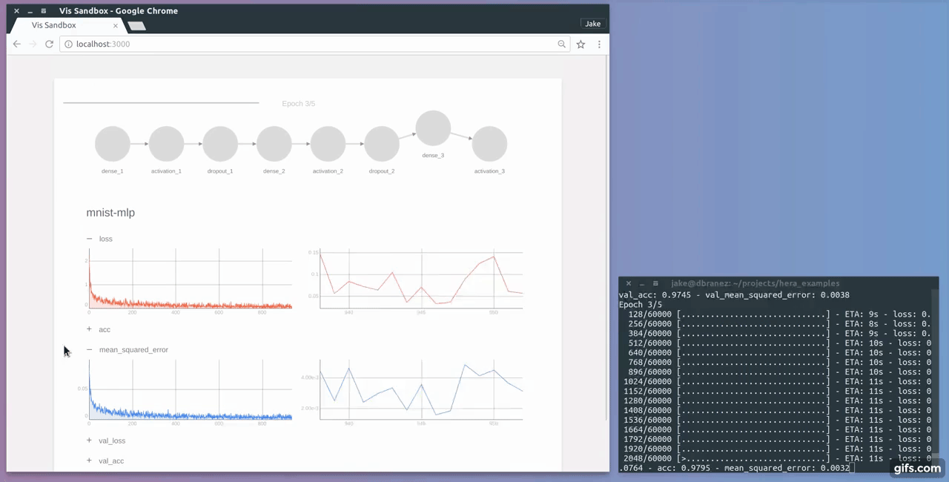Click the epoch progress bar
This screenshot has width=949, height=482.
(x=161, y=103)
